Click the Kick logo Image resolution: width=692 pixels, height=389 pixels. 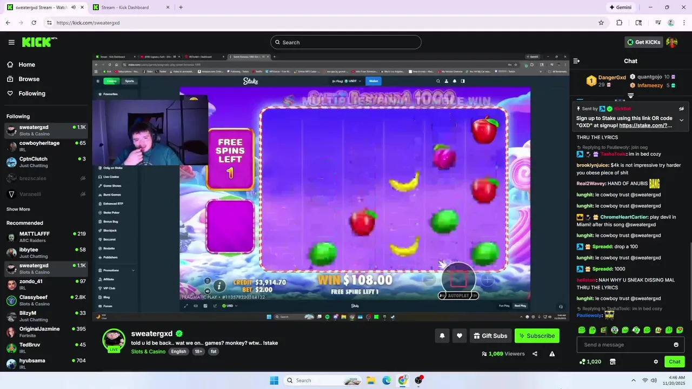point(39,42)
